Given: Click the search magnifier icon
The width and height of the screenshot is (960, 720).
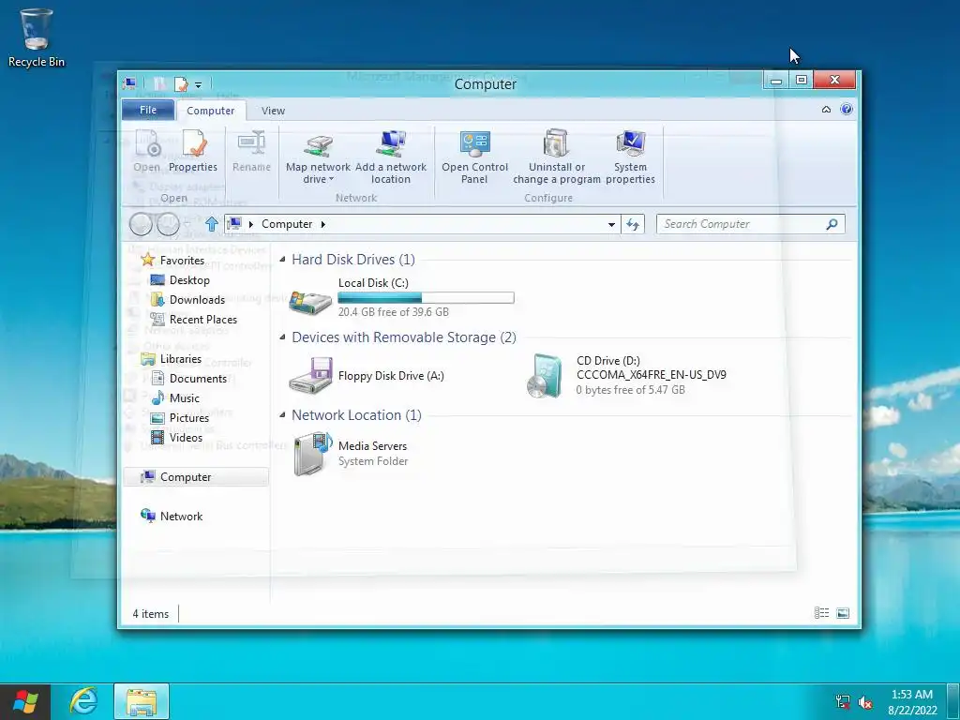Looking at the screenshot, I should (832, 224).
